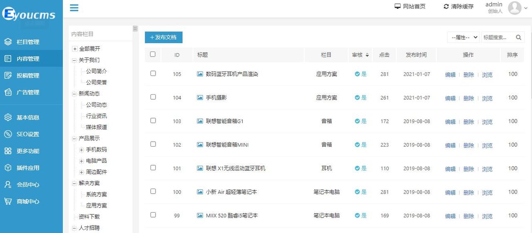Toggle the hamburger sidebar menu icon
This screenshot has height=233, width=532.
click(x=74, y=7)
